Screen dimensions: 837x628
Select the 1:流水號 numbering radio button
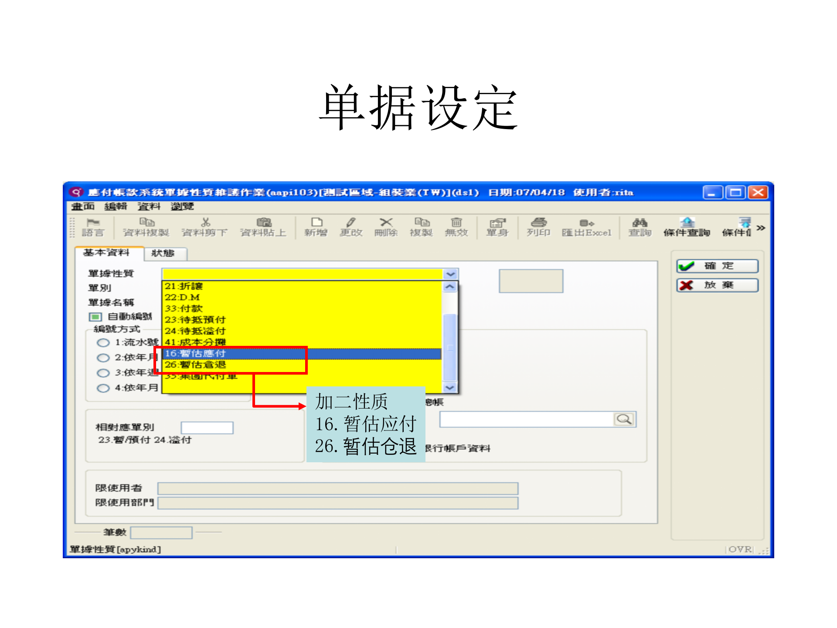click(104, 343)
